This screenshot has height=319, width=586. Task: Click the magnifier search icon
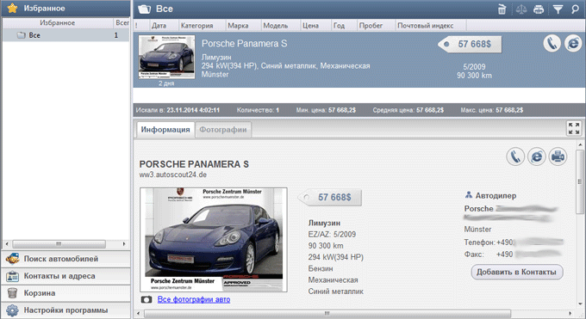pyautogui.click(x=575, y=9)
